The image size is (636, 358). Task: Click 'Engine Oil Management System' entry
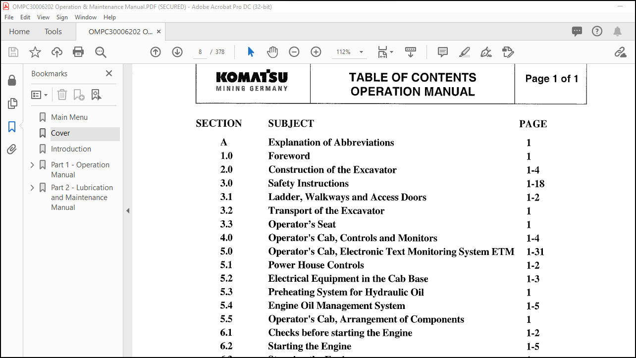337,306
